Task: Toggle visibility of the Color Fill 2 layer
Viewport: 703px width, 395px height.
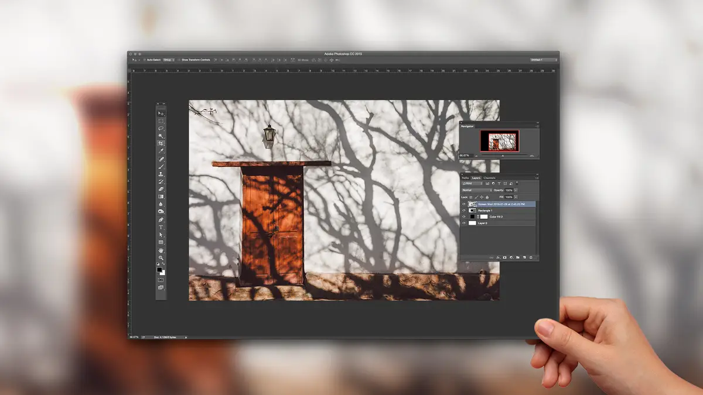Action: tap(463, 217)
